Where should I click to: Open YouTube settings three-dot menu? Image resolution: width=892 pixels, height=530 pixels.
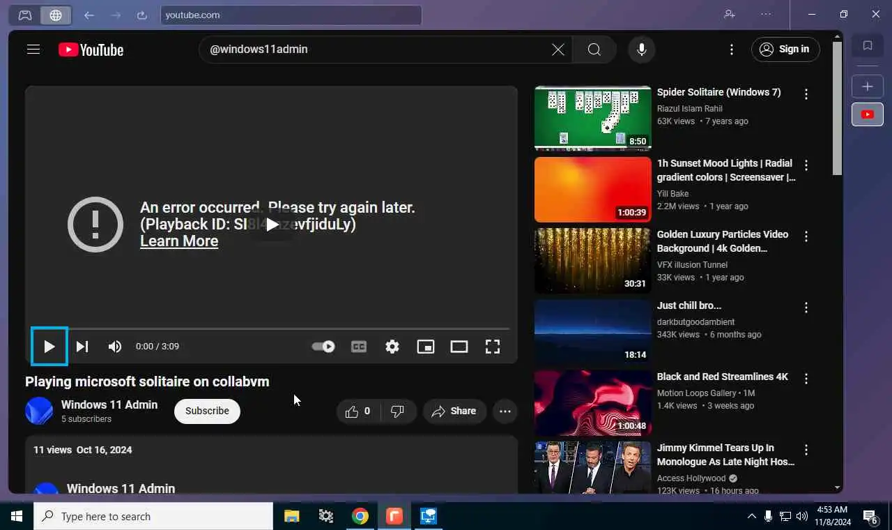[x=732, y=50]
